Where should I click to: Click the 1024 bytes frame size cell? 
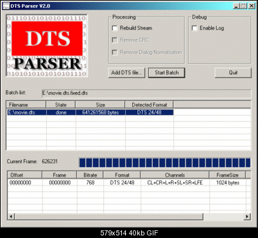tap(228, 183)
